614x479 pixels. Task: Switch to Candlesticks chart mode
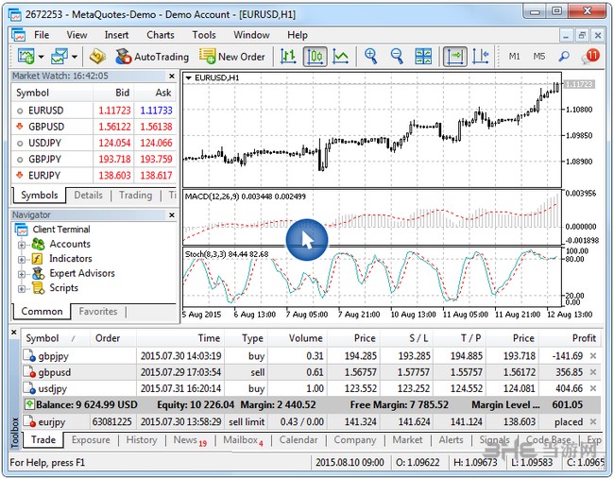click(x=315, y=57)
